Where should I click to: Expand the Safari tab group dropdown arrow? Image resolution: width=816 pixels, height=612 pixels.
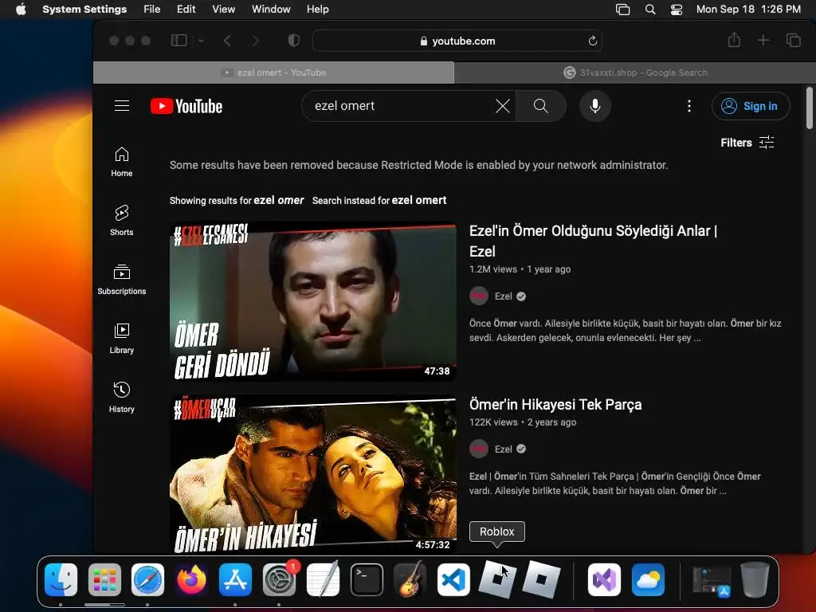201,41
